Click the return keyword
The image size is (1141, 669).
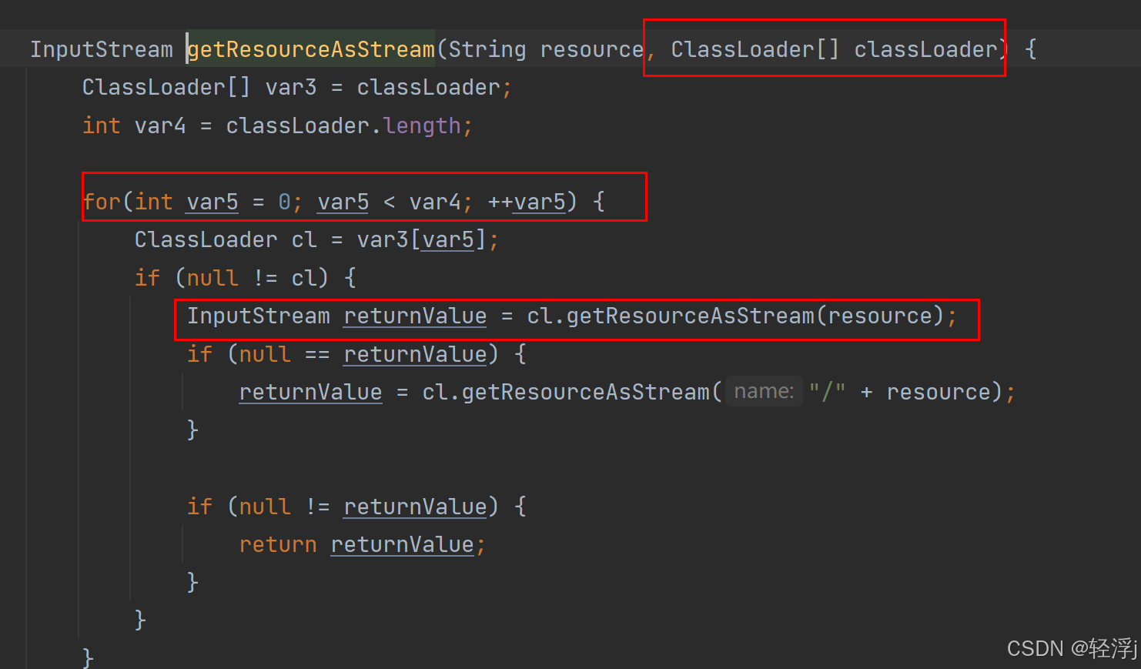[x=278, y=544]
